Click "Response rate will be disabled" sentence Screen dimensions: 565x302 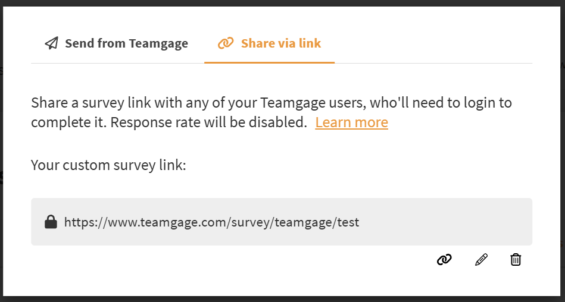click(x=208, y=122)
